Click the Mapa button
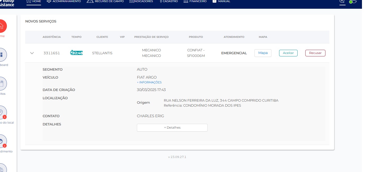This screenshot has width=367, height=172. click(263, 53)
